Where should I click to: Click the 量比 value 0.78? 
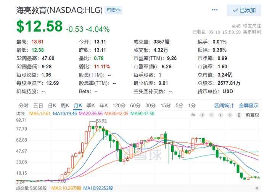[99, 58]
